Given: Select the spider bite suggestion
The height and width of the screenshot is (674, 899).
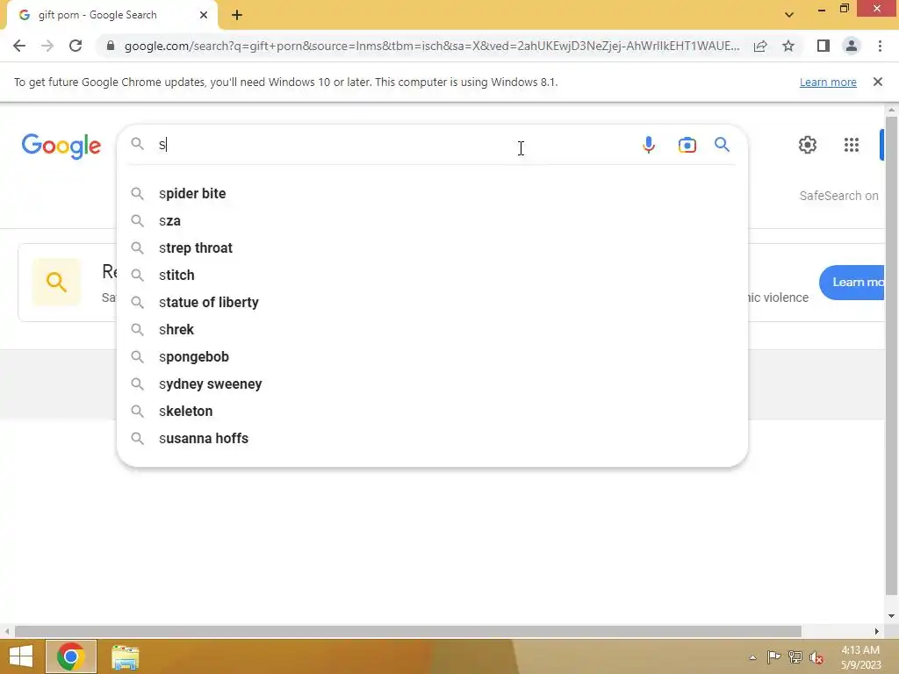Looking at the screenshot, I should (432, 193).
